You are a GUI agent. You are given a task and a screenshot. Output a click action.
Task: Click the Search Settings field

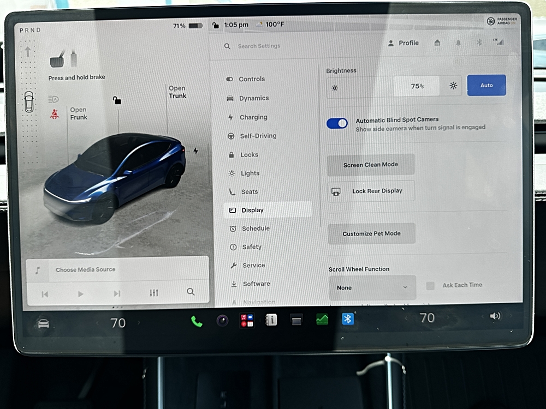tap(259, 46)
